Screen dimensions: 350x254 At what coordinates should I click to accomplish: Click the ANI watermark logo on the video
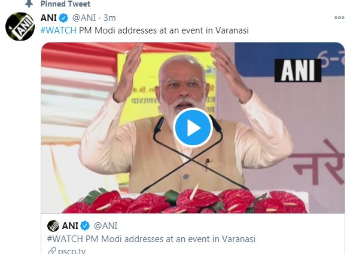pos(298,71)
